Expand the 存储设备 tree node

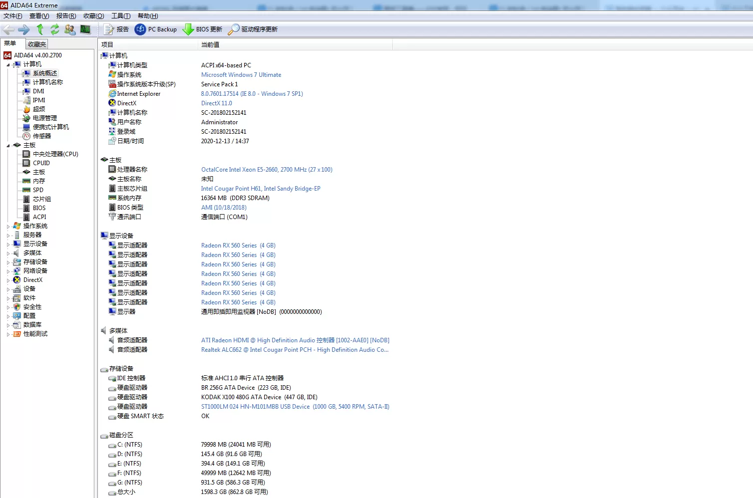coord(8,262)
